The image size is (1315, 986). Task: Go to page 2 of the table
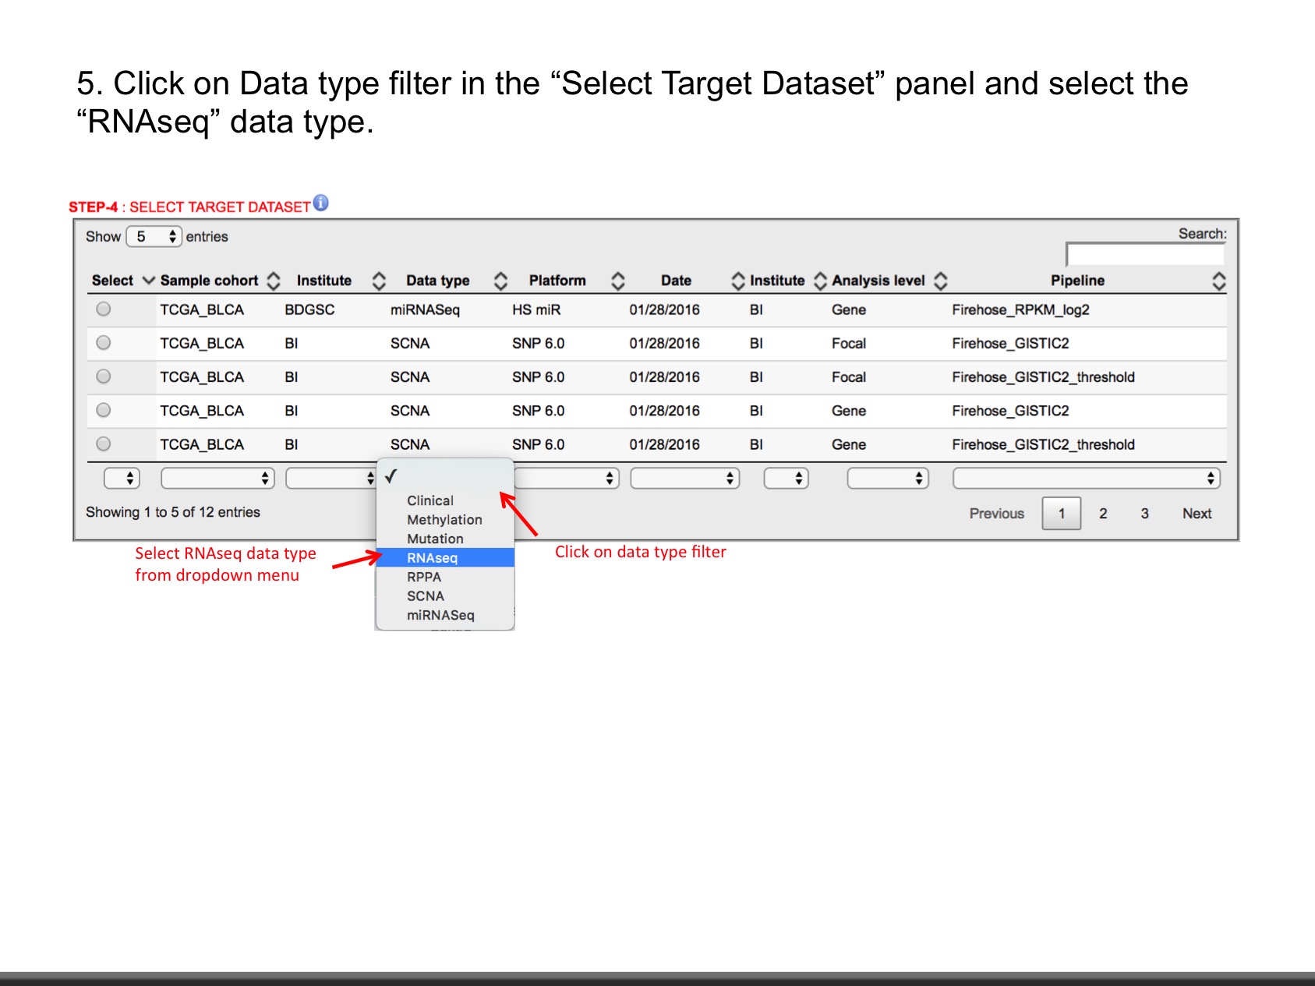(1103, 514)
